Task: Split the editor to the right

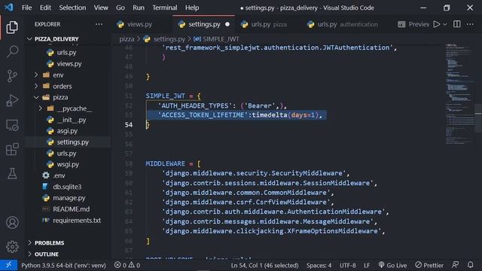Action: click(457, 24)
